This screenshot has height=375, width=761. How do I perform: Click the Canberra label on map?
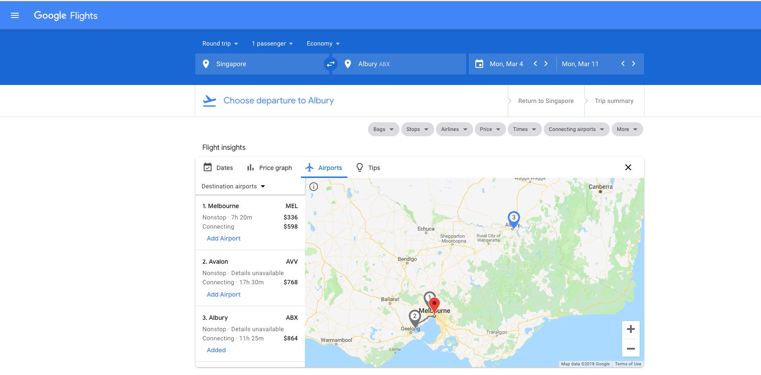[601, 187]
